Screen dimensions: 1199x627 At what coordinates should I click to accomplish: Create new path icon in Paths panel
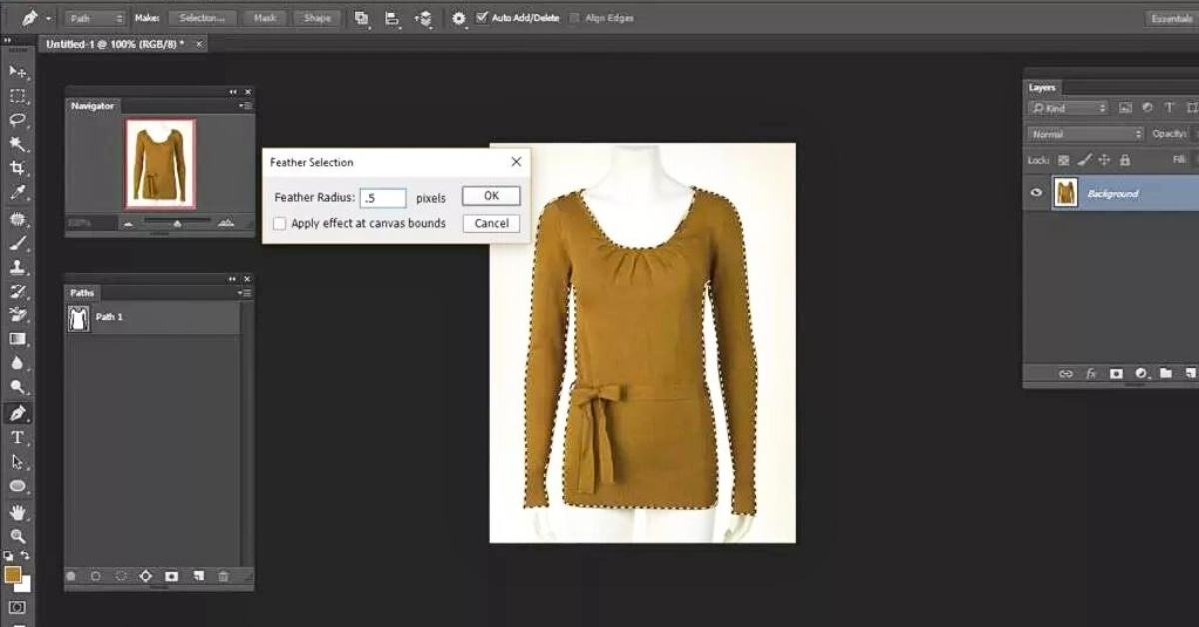pos(198,576)
